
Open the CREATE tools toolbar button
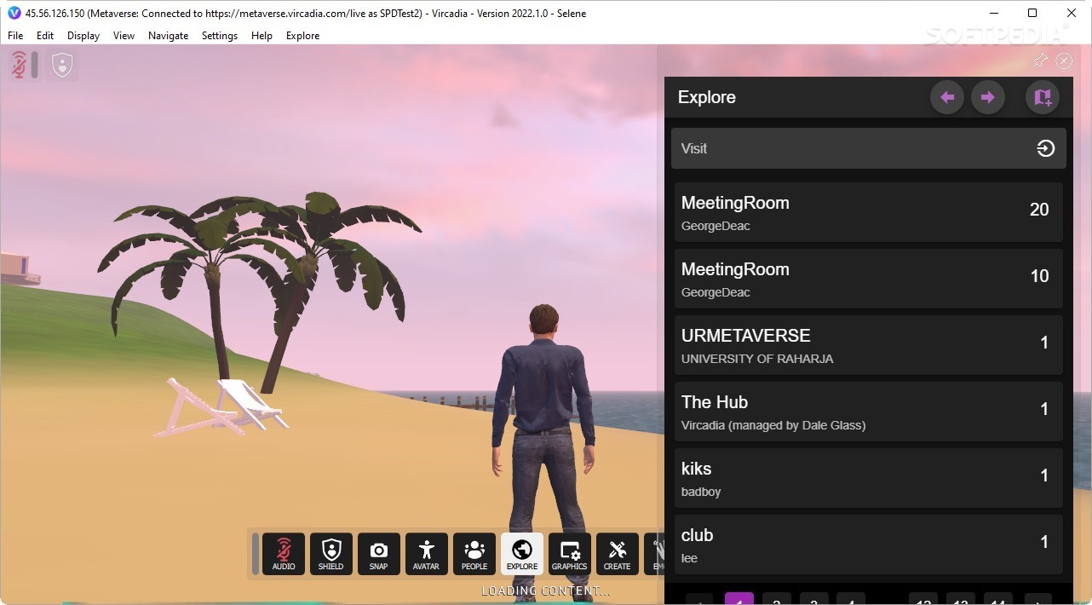click(x=618, y=554)
